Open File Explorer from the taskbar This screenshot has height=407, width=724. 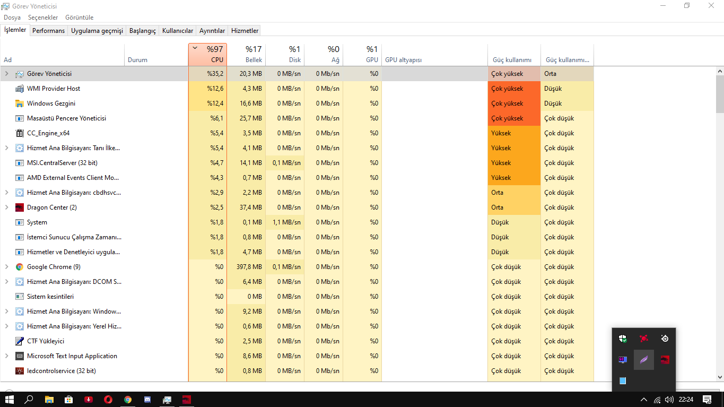tap(49, 399)
